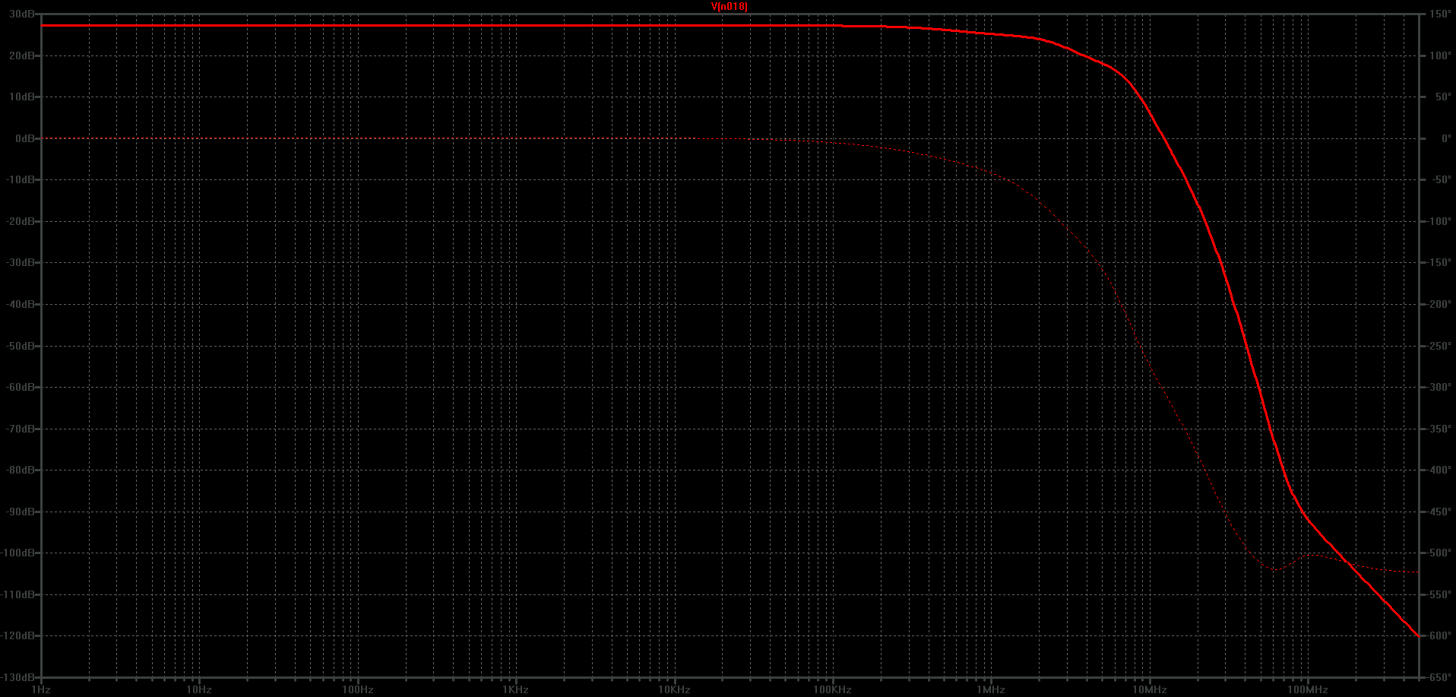Click the -100° phase axis label

(x=1440, y=221)
